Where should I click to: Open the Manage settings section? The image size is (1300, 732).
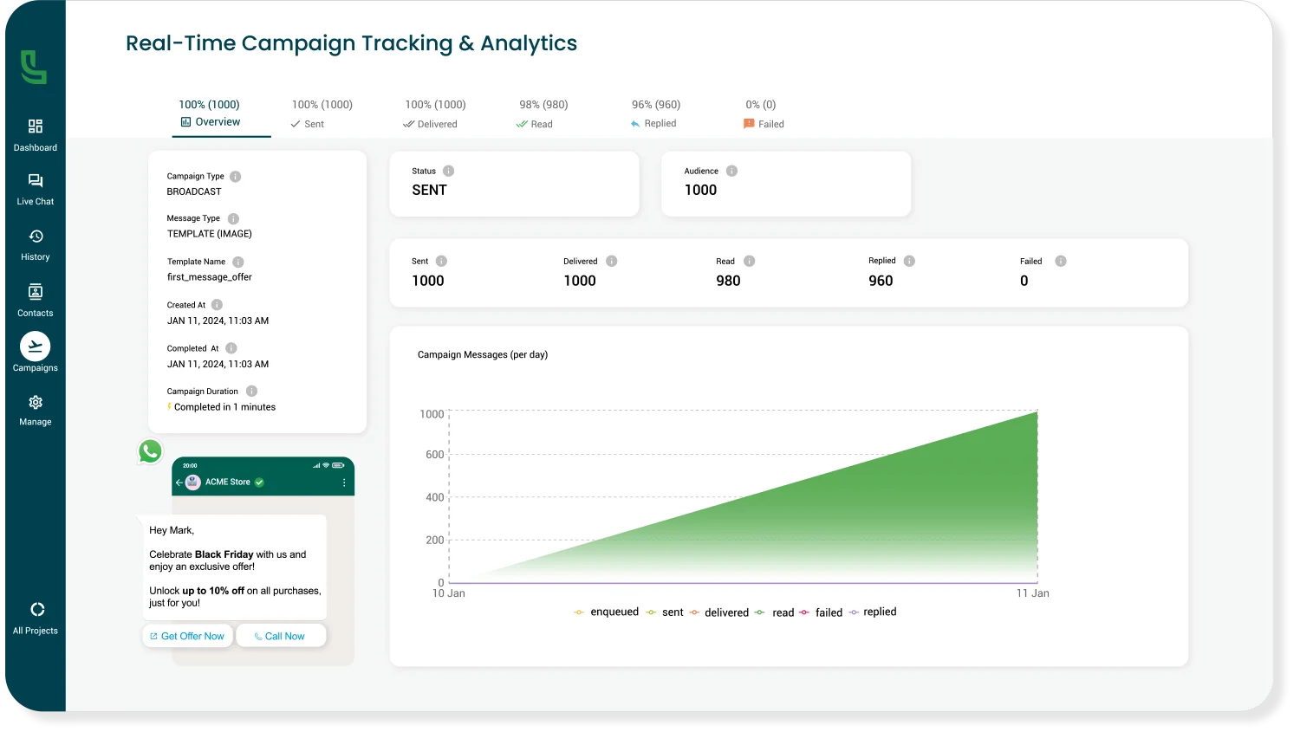(x=35, y=407)
